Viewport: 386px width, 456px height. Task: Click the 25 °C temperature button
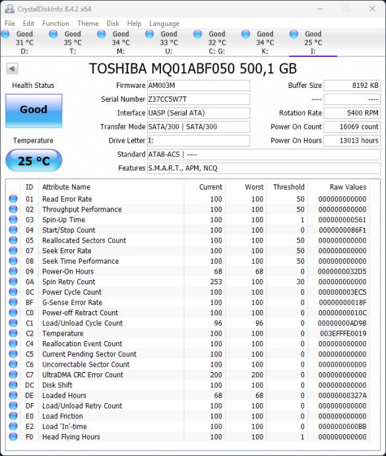tap(34, 161)
